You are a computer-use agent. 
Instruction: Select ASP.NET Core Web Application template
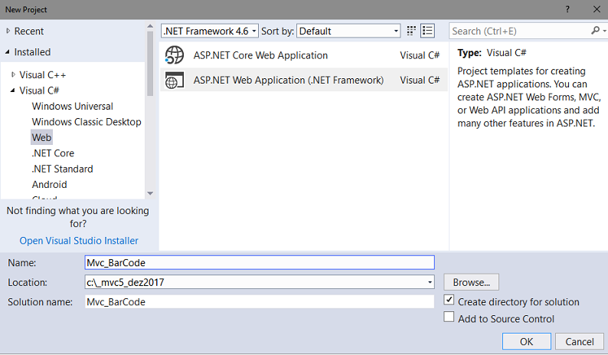pos(303,55)
